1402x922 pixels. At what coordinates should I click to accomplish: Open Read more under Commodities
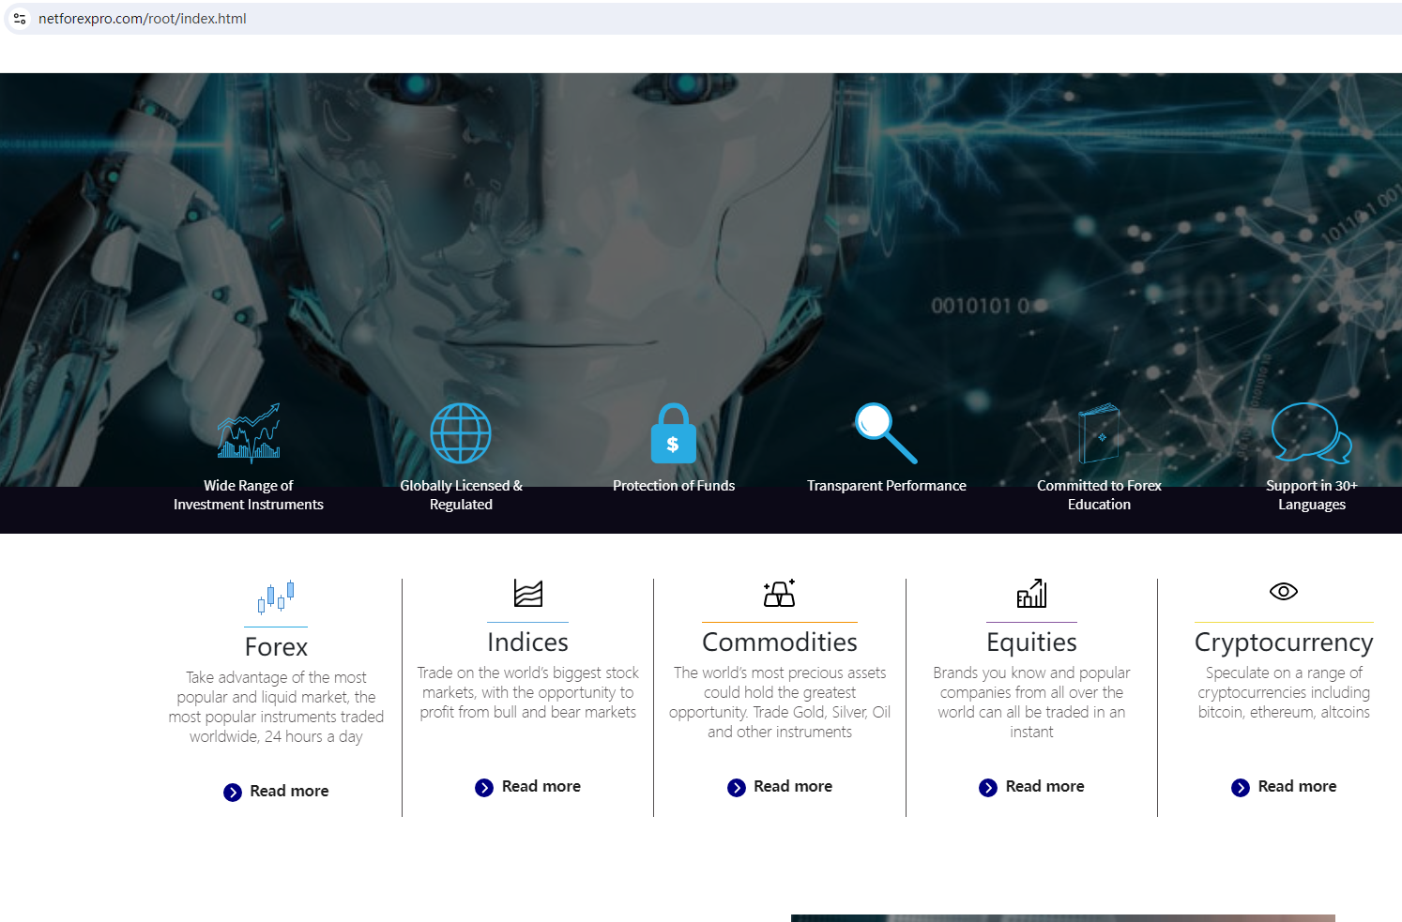click(793, 787)
